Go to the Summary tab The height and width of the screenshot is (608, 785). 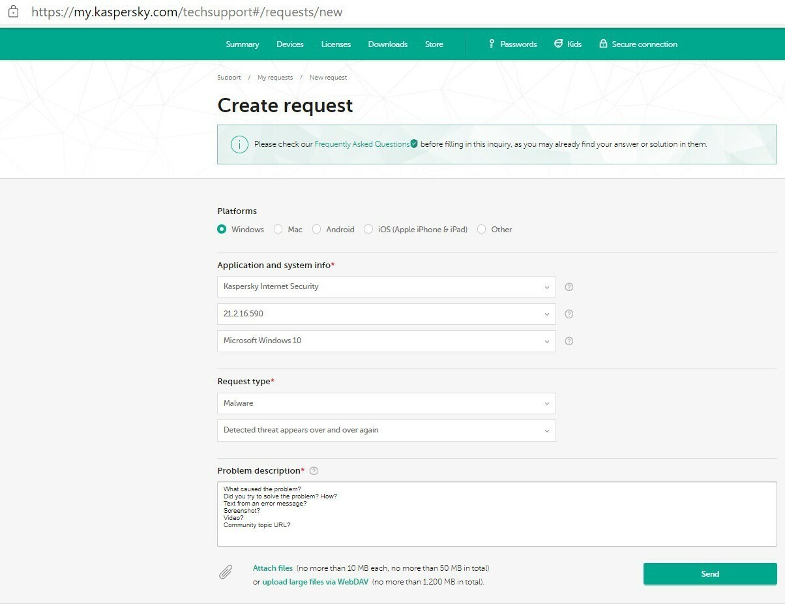click(243, 44)
